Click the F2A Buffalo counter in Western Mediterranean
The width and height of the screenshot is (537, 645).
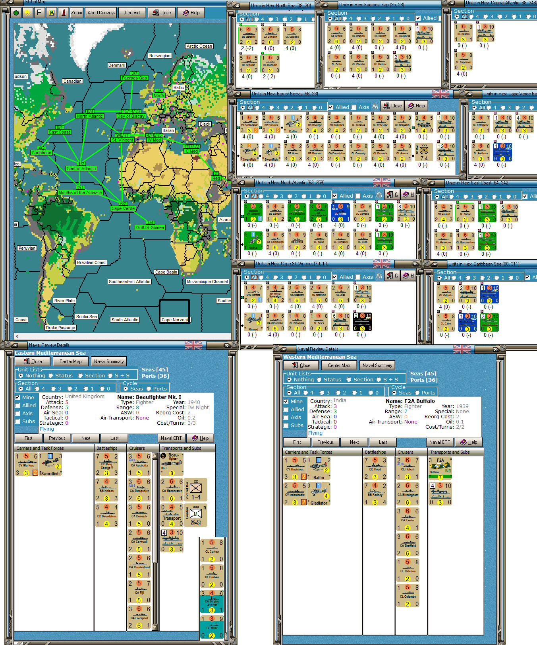(x=440, y=468)
